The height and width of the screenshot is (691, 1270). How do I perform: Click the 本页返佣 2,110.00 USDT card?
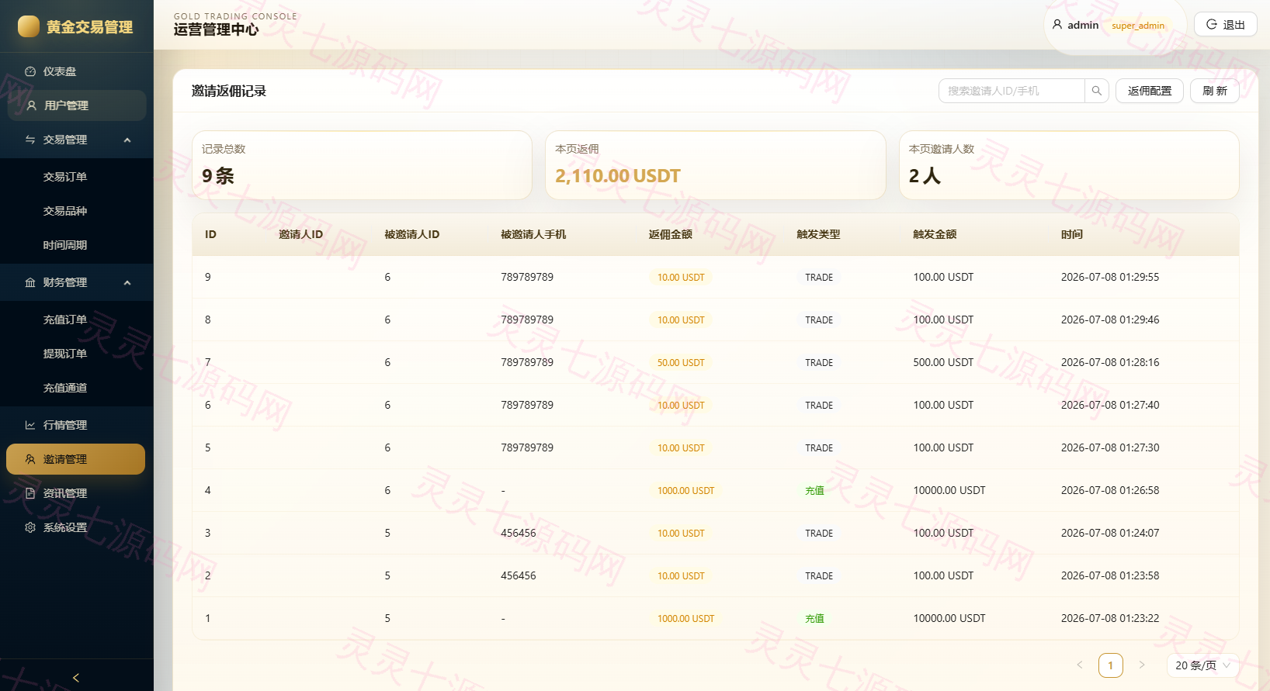click(x=716, y=165)
